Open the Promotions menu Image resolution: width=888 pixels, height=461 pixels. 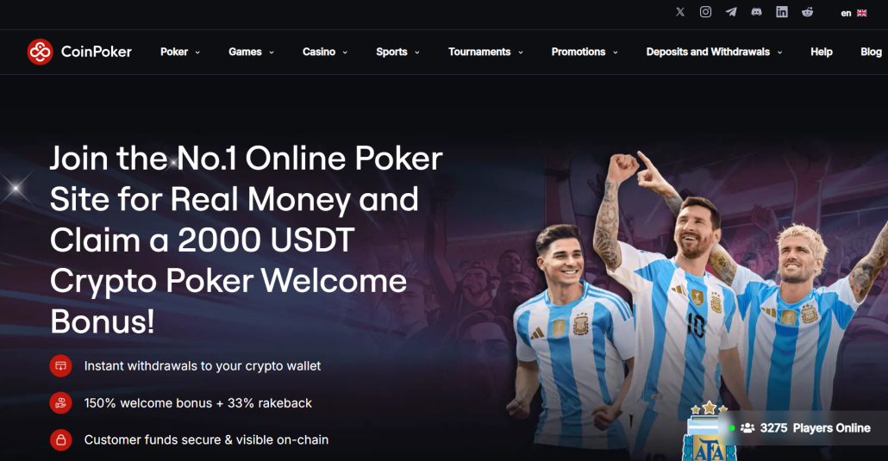click(x=585, y=52)
